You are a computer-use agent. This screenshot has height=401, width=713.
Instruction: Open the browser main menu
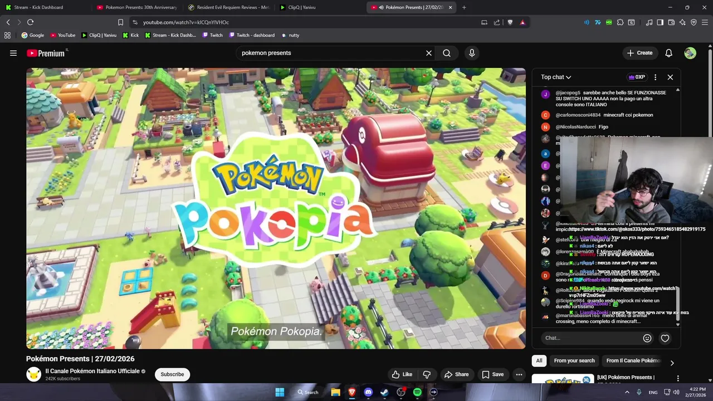point(705,22)
